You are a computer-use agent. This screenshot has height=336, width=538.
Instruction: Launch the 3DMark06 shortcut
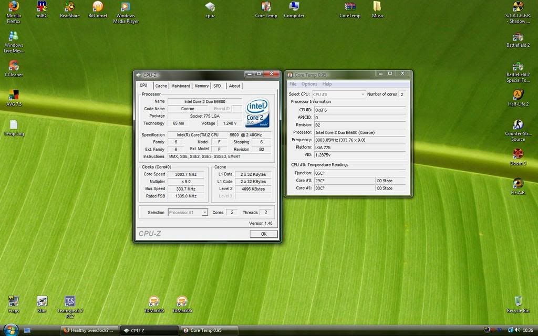[182, 304]
